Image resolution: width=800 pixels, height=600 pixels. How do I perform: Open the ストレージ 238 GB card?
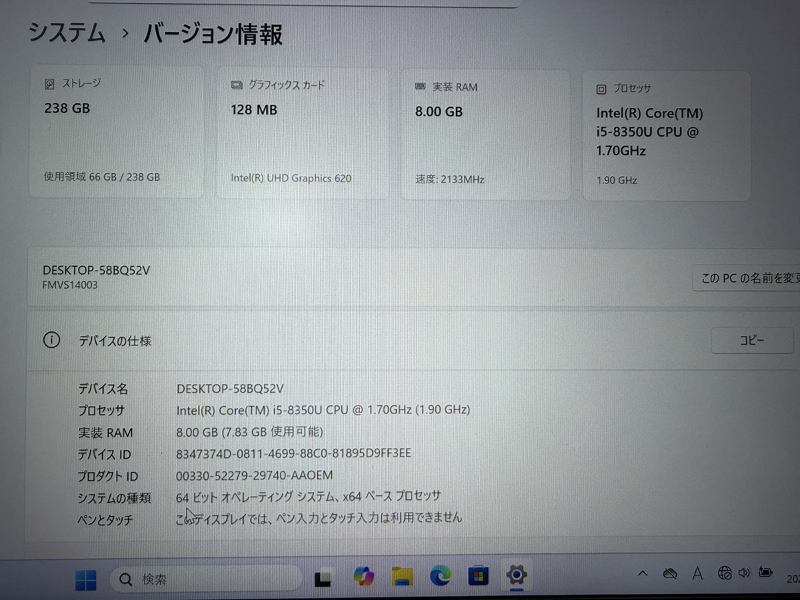point(116,131)
